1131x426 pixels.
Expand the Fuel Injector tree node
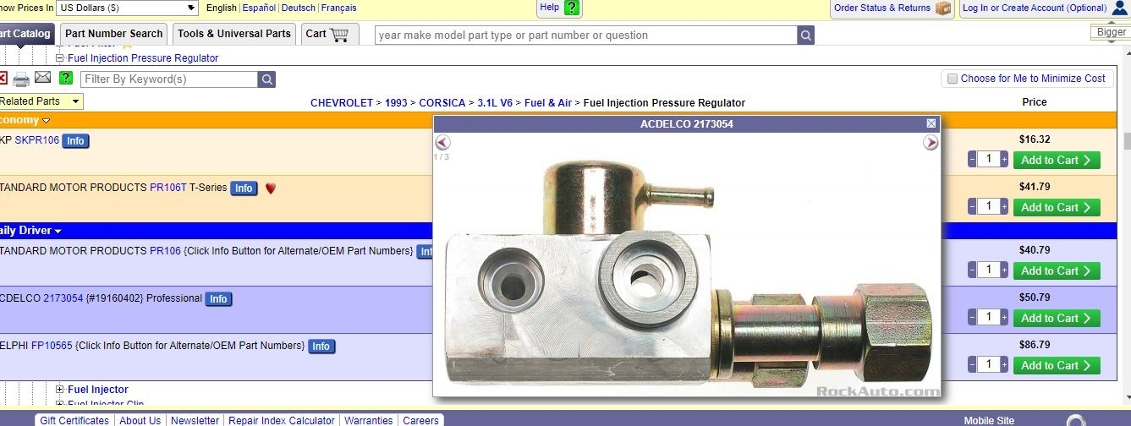click(59, 390)
